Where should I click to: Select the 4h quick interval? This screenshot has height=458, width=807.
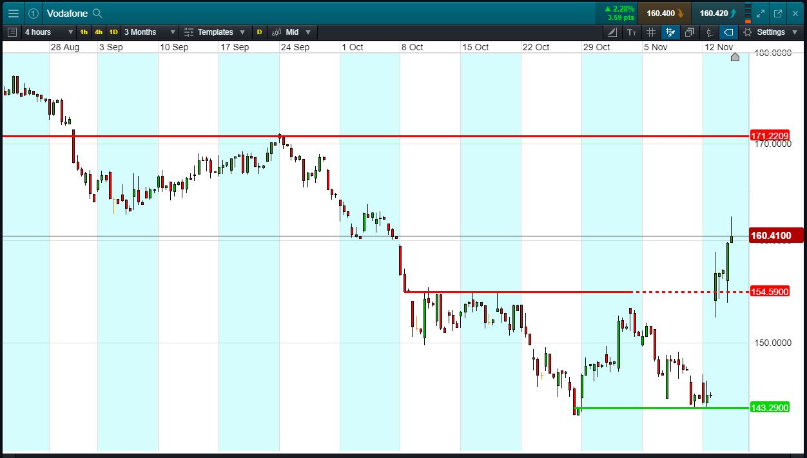click(99, 32)
